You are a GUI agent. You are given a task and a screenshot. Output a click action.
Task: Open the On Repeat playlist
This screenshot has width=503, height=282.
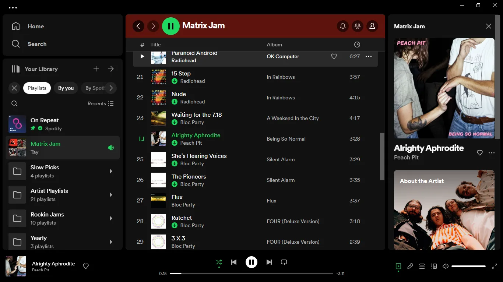(63, 124)
